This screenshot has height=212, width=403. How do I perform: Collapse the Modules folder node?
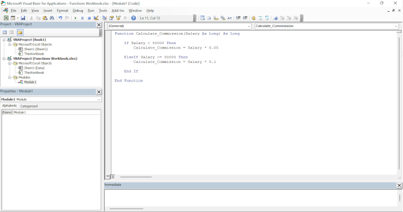pyautogui.click(x=10, y=78)
